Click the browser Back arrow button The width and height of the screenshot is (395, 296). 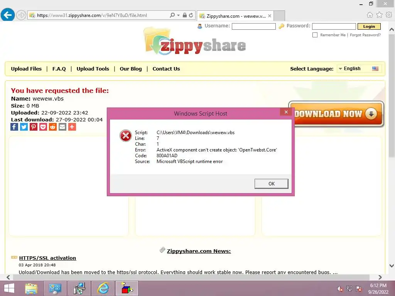pos(8,15)
